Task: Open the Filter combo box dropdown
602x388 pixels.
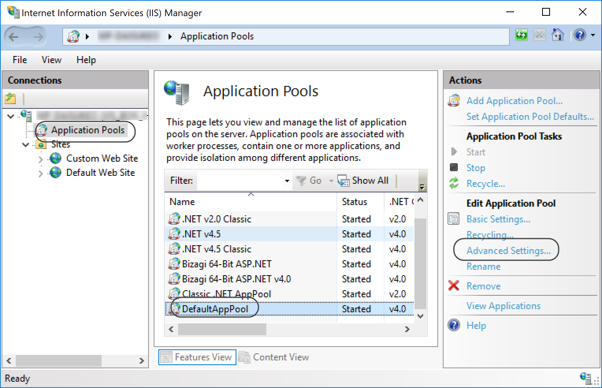Action: pos(287,181)
